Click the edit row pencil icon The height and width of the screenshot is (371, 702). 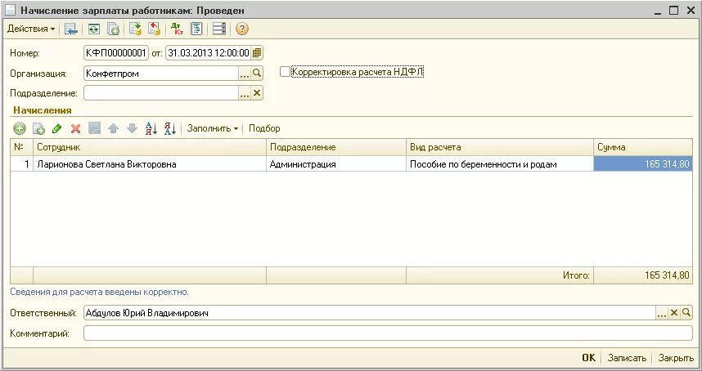[56, 129]
